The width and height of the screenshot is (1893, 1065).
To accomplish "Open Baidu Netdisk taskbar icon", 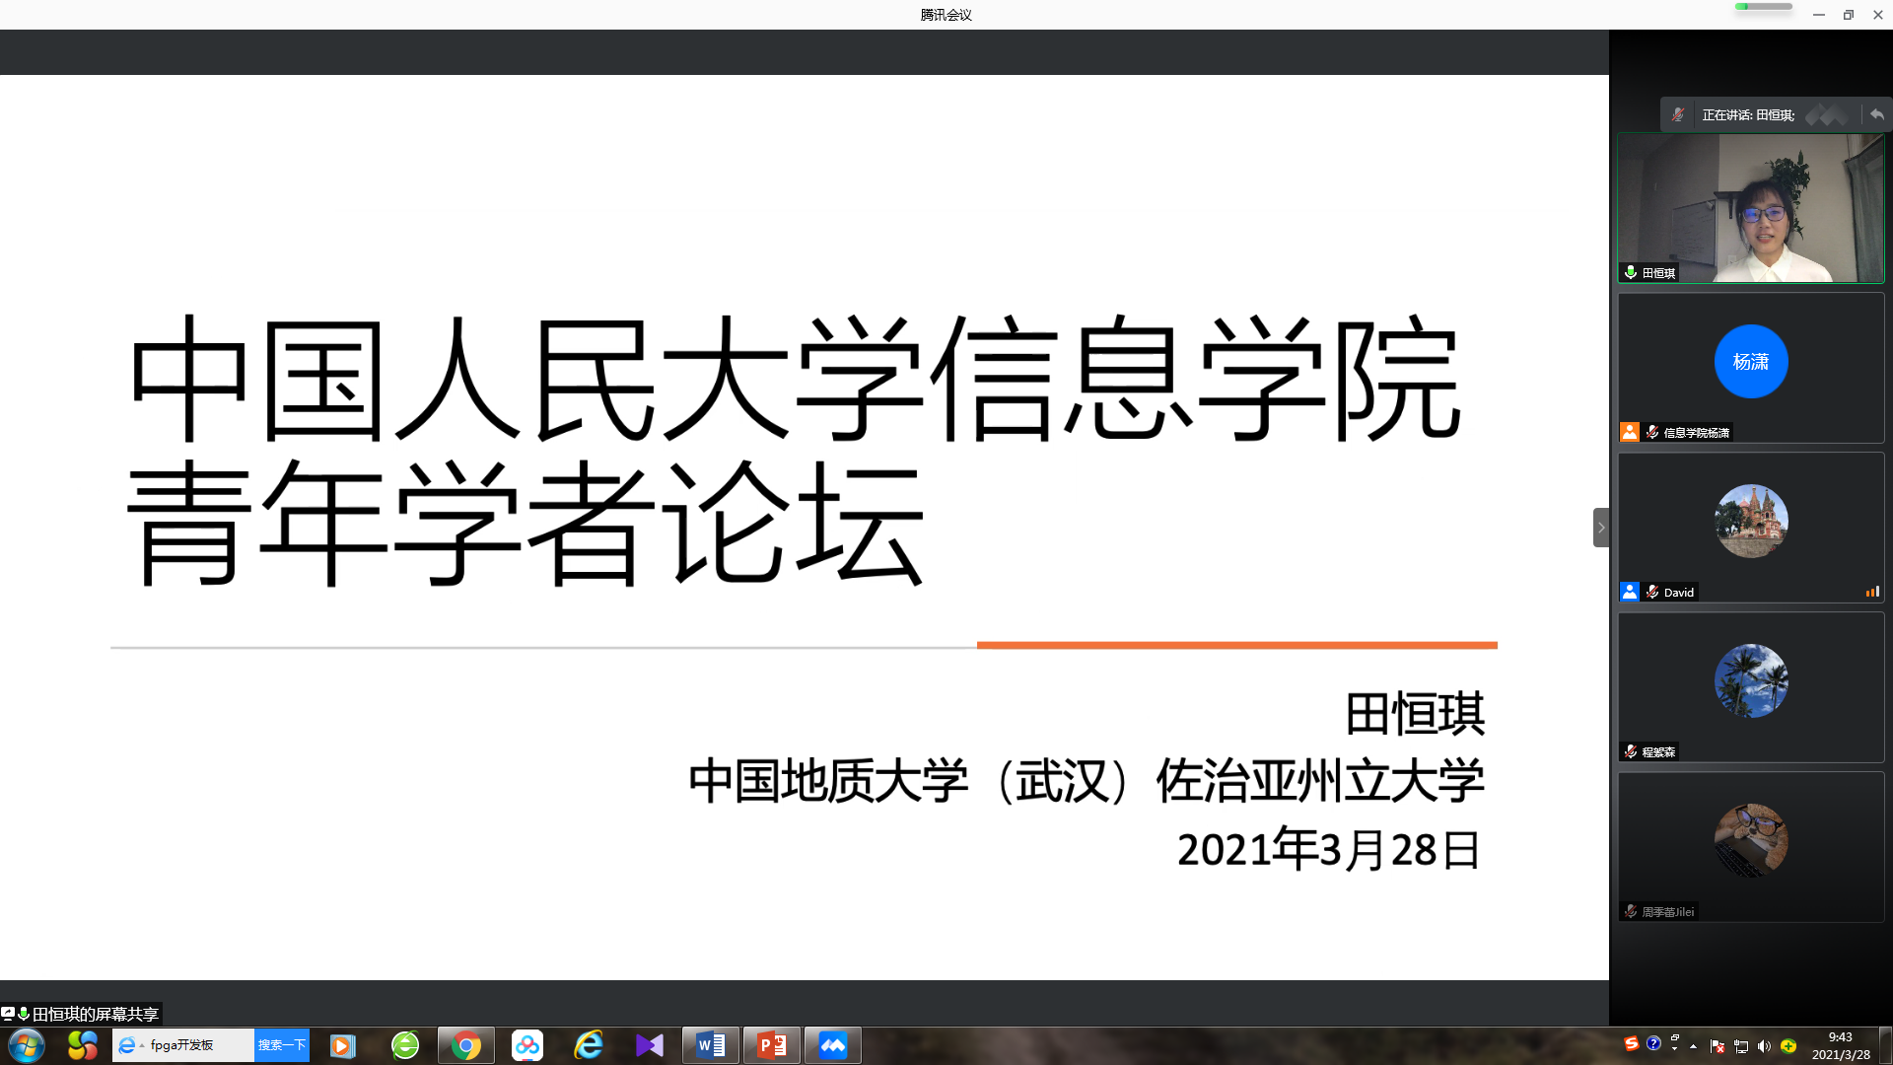I will [527, 1045].
